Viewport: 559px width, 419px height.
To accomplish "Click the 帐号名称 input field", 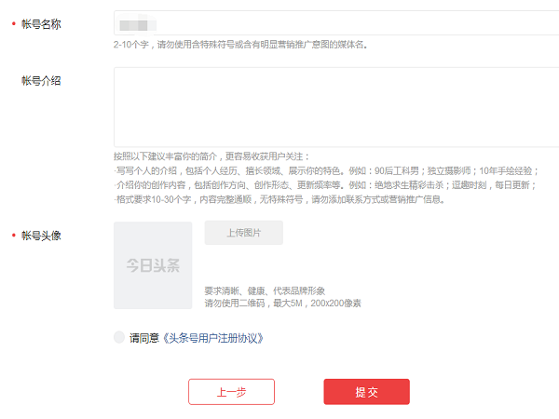I will tap(336, 23).
